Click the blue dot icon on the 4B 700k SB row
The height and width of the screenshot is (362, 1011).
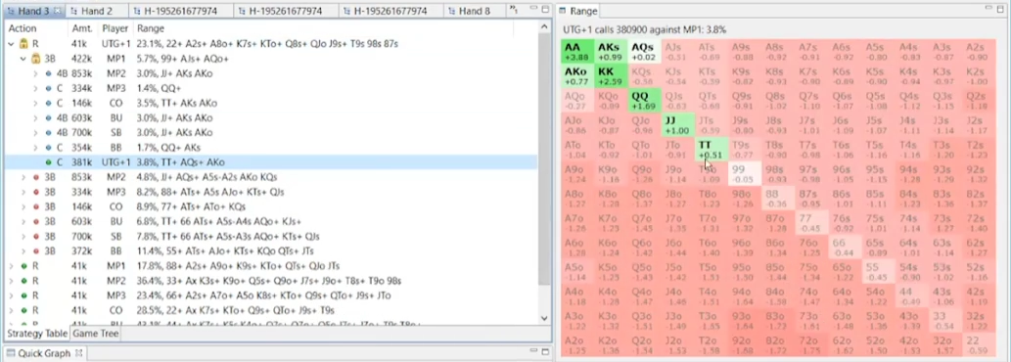click(48, 133)
